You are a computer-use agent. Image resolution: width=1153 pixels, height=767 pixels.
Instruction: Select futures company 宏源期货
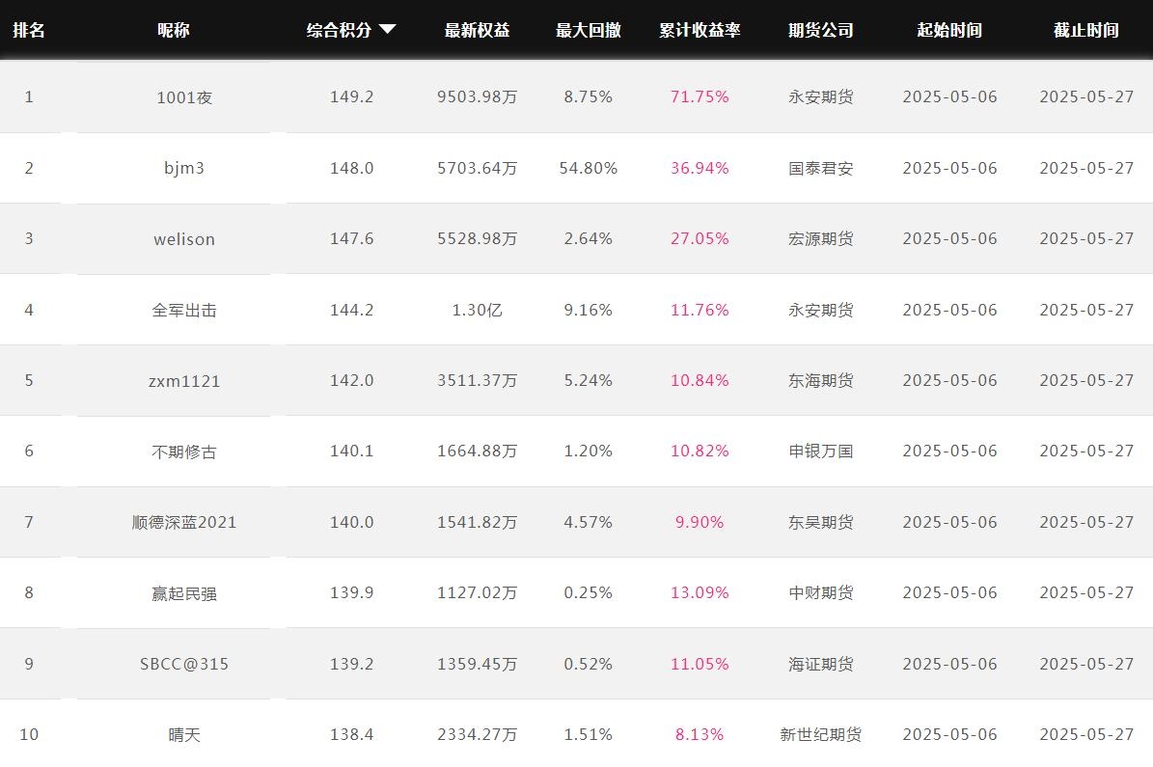pyautogui.click(x=821, y=239)
